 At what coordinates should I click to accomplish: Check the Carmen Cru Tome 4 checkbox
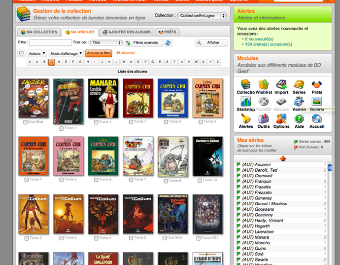pos(27,180)
